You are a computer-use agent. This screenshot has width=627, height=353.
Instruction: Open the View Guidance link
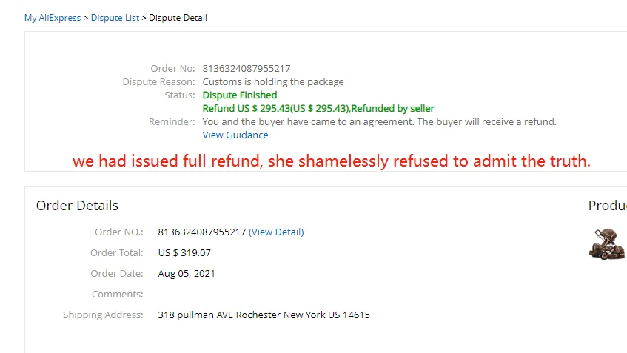(x=235, y=135)
